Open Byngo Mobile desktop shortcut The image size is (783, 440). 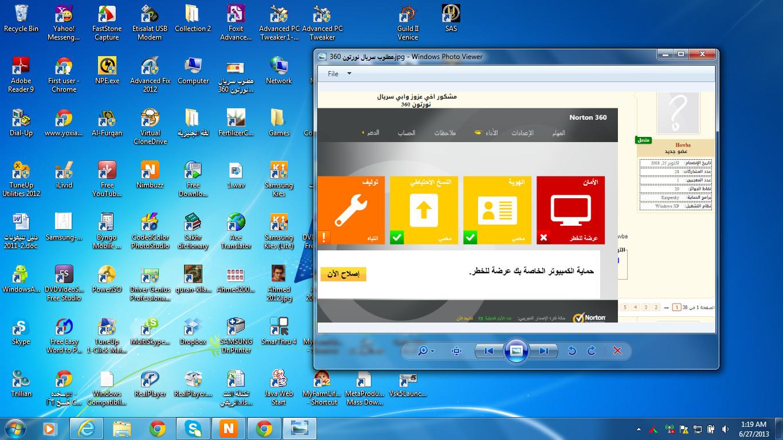click(107, 231)
